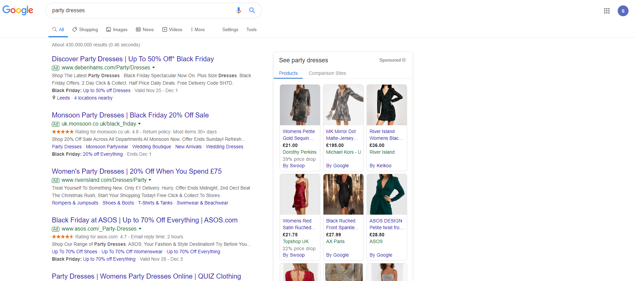Click 20% off Everything link
The width and height of the screenshot is (636, 281).
[x=103, y=154]
